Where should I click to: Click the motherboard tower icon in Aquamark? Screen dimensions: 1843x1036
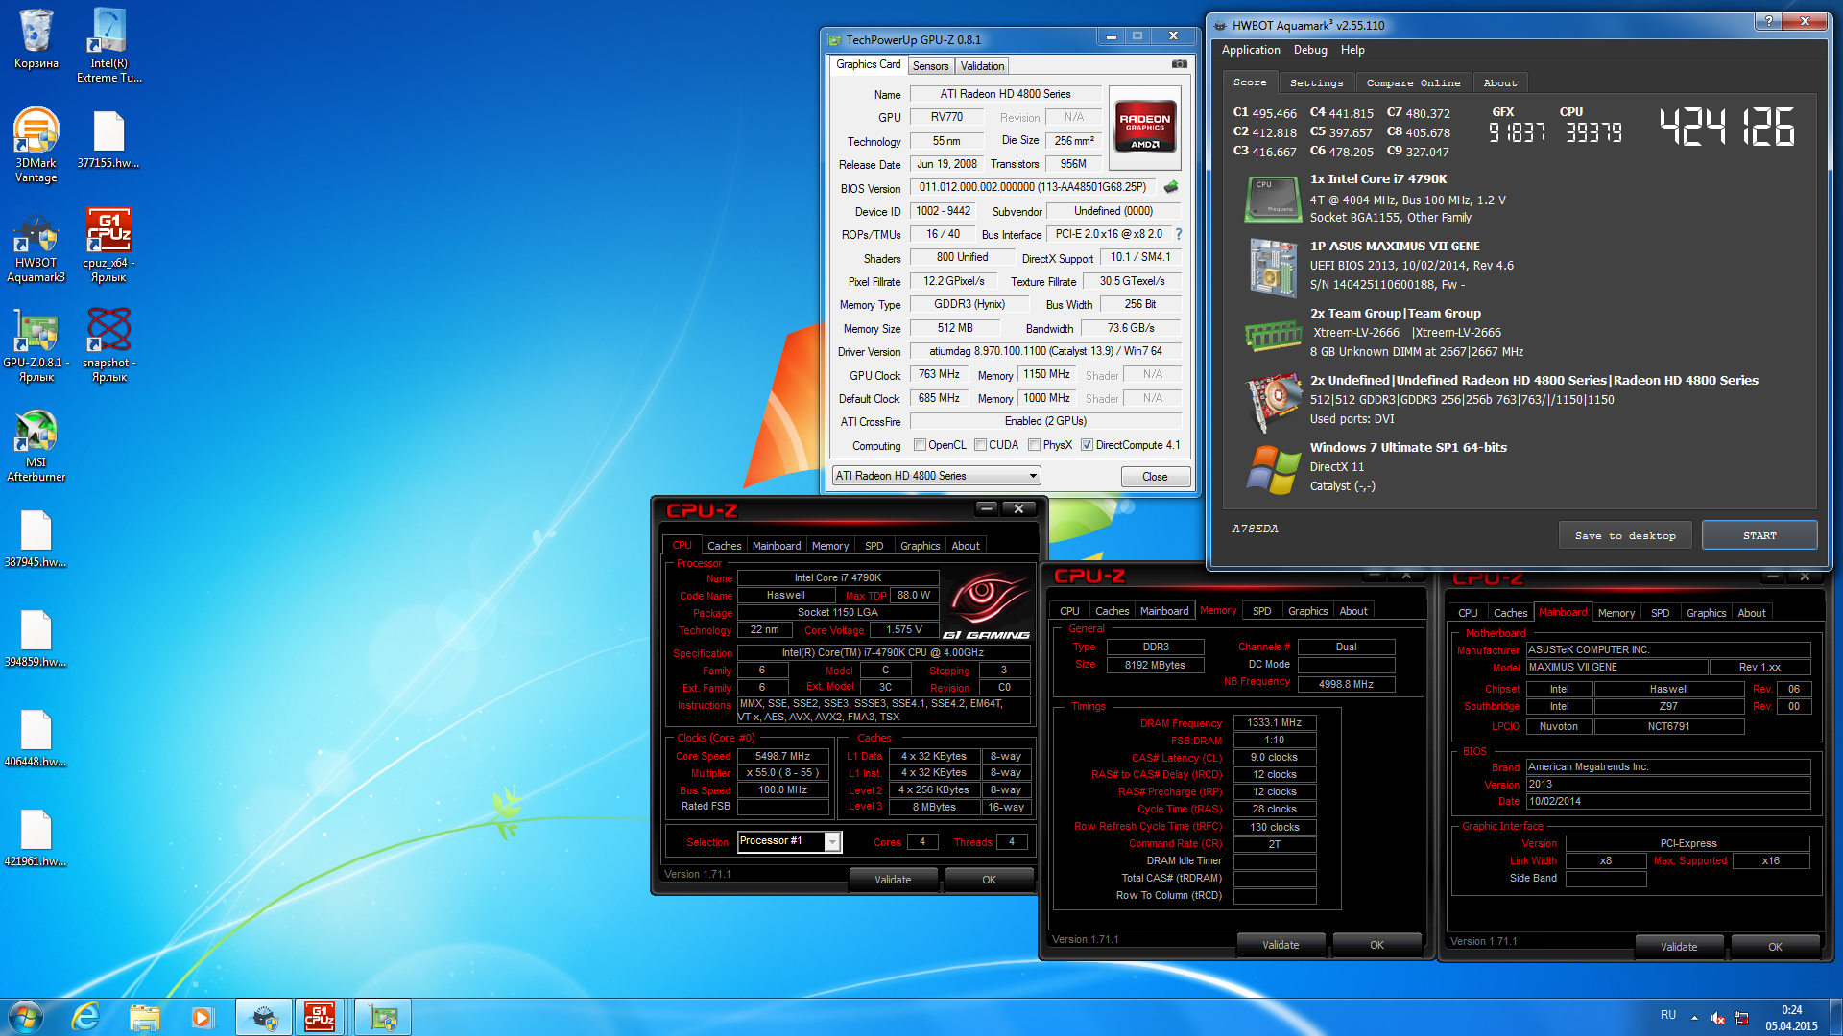point(1273,268)
